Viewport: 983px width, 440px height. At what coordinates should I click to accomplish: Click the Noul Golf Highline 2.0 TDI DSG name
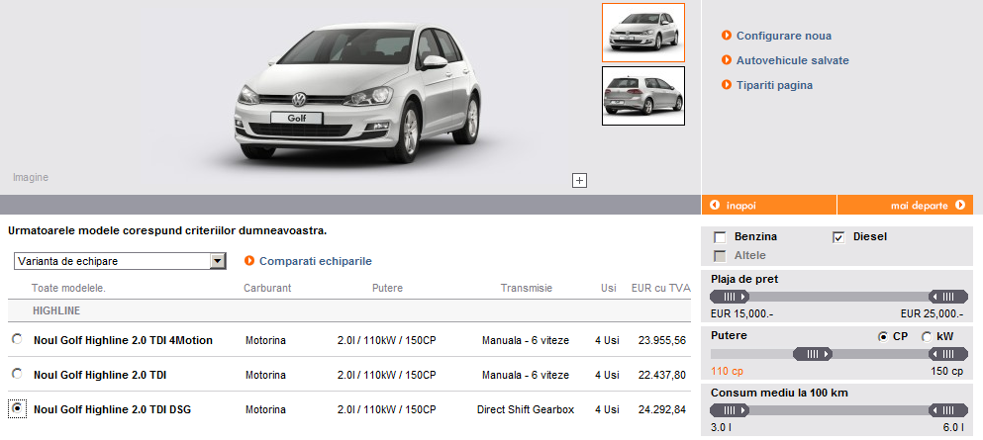tap(112, 410)
